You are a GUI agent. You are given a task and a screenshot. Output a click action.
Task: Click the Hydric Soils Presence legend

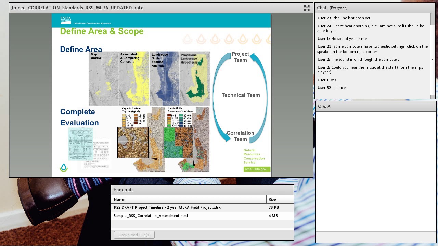pyautogui.click(x=180, y=118)
